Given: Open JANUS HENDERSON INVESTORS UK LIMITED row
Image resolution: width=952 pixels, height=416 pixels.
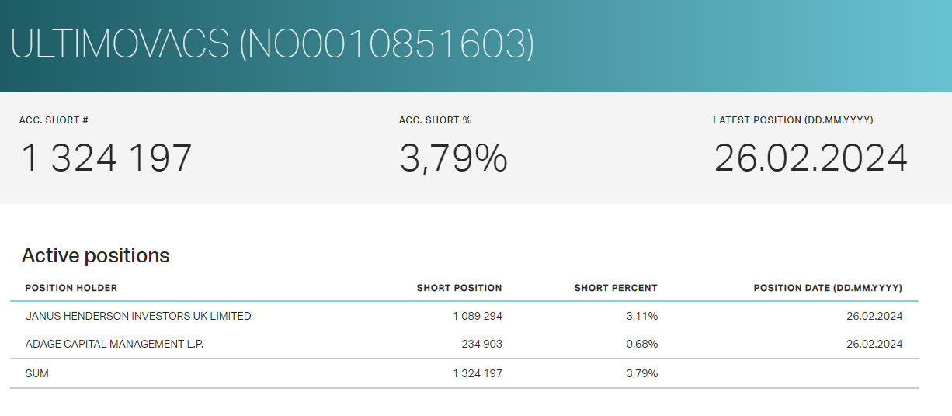Looking at the screenshot, I should pos(464,316).
